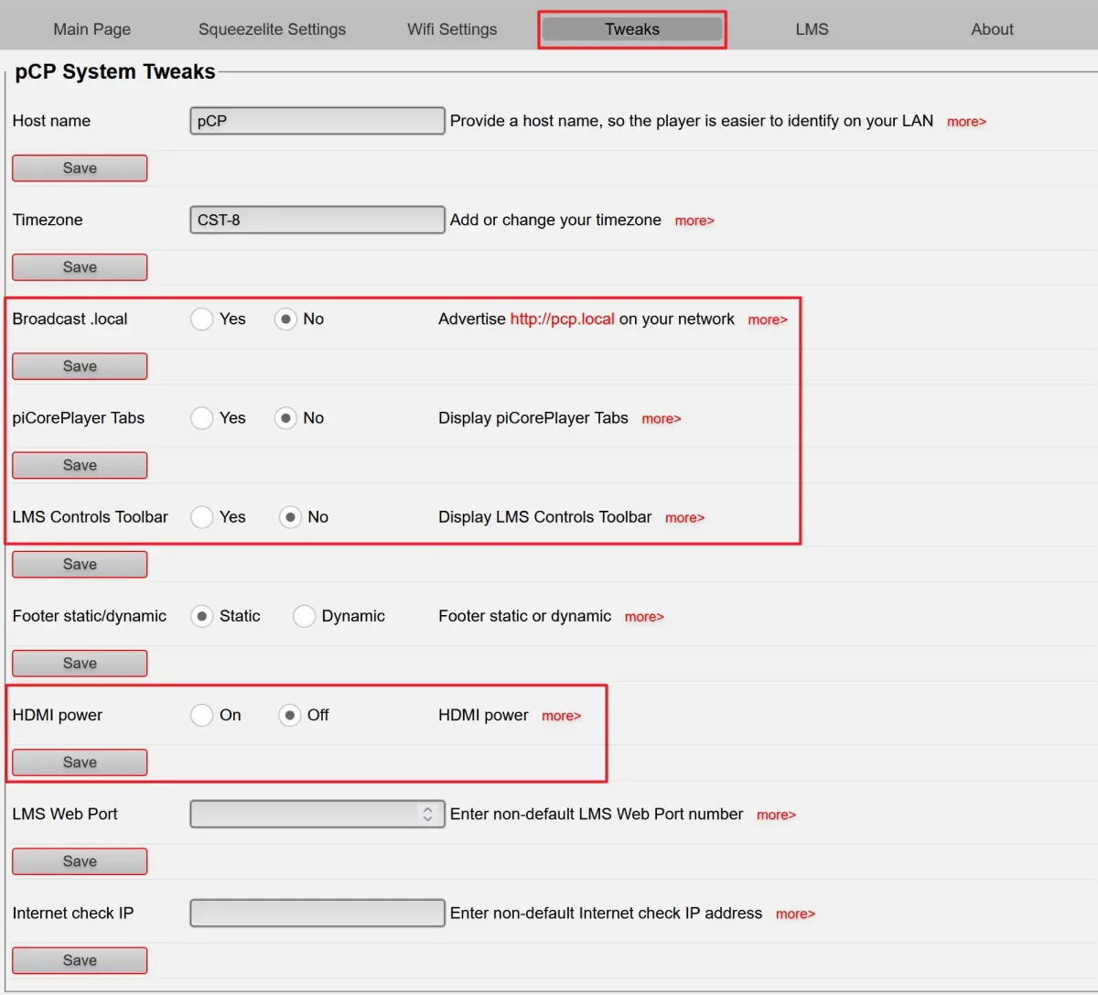Click the Timezone input field

pos(318,220)
